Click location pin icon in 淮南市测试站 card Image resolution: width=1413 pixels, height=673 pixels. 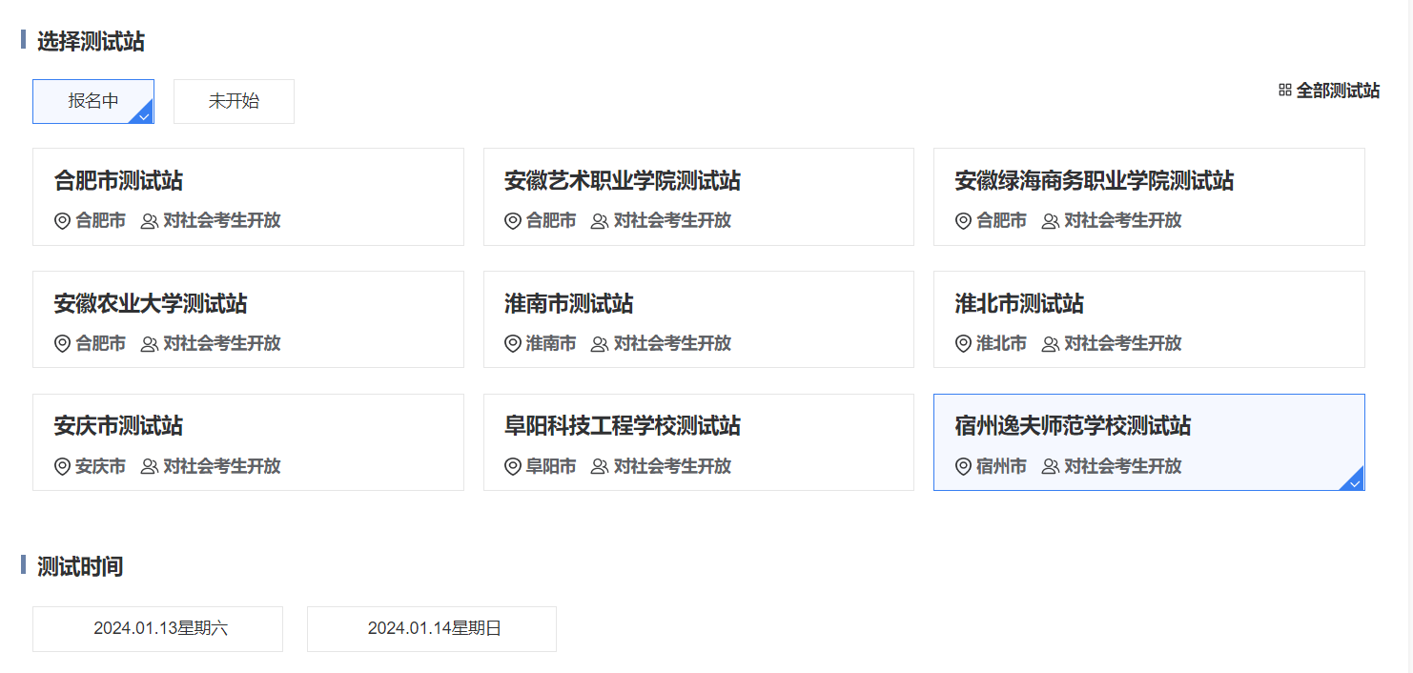pos(513,344)
